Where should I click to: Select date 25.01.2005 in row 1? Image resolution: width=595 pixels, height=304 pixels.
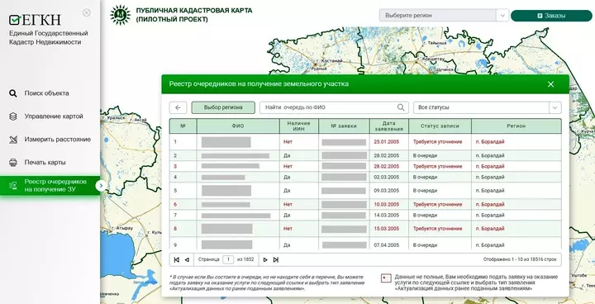coord(386,142)
